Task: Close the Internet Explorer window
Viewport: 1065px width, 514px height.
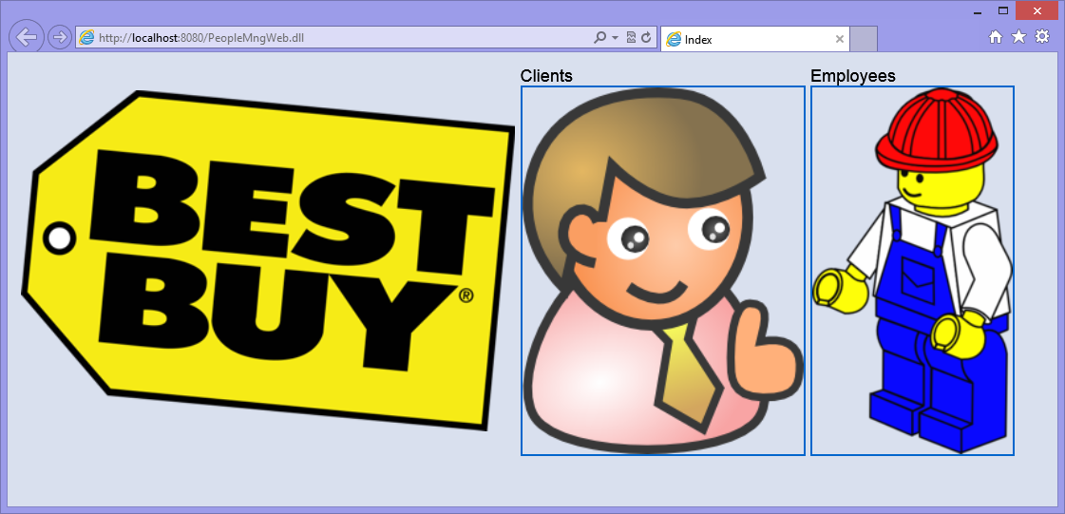Action: pos(1037,10)
